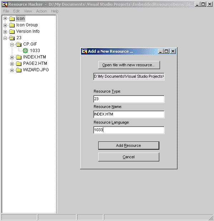Viewport: 214px width, 221px height.
Task: Open the Action menu
Action: click(41, 11)
